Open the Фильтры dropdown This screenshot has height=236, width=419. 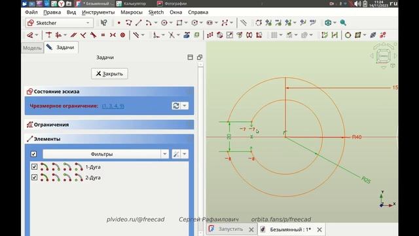(x=106, y=154)
